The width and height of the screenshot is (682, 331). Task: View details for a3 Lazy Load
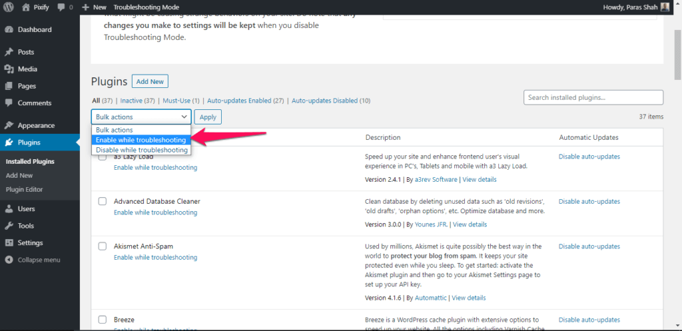(x=480, y=179)
